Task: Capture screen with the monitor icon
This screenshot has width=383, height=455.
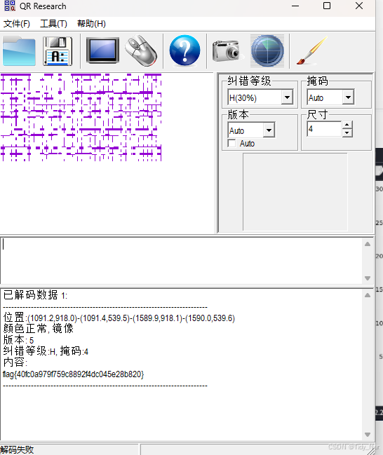Action: point(103,50)
